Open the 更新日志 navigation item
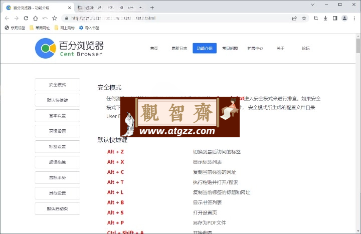 tap(179, 48)
